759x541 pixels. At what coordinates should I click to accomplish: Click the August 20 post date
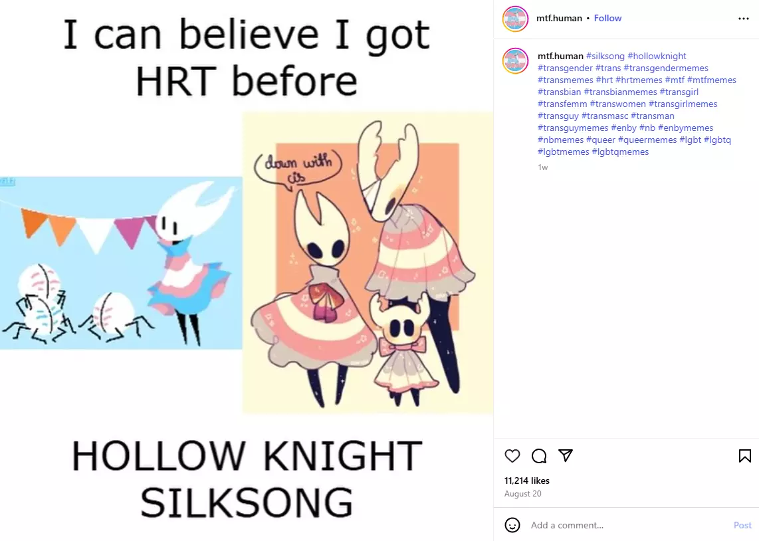pos(523,494)
